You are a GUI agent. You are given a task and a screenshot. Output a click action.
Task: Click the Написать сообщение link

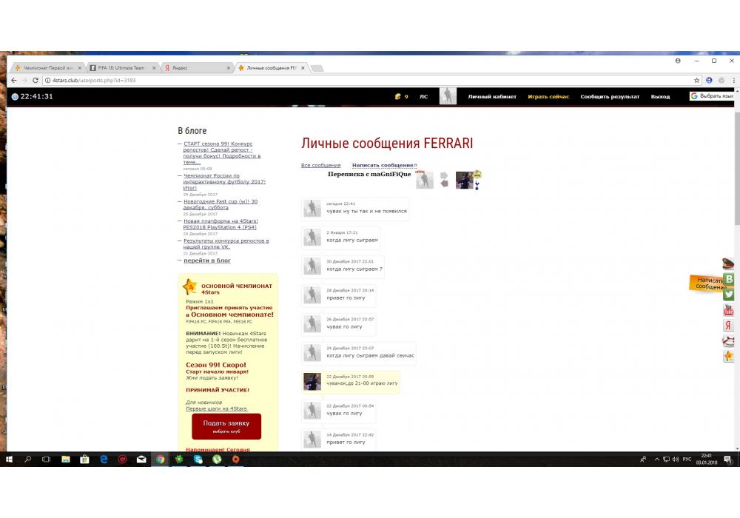(x=383, y=165)
